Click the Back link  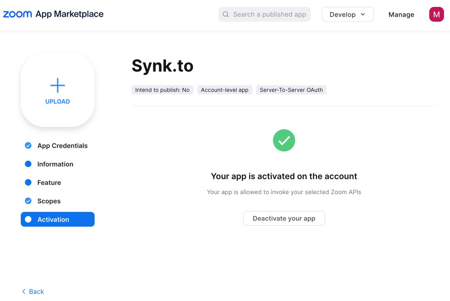coord(36,292)
